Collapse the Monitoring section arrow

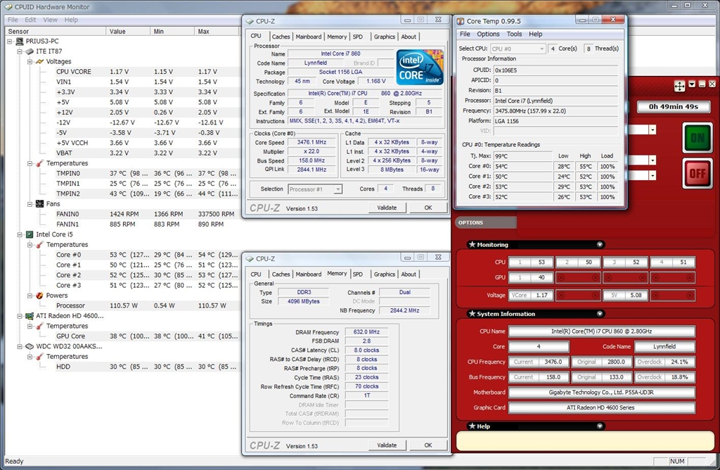[x=600, y=245]
